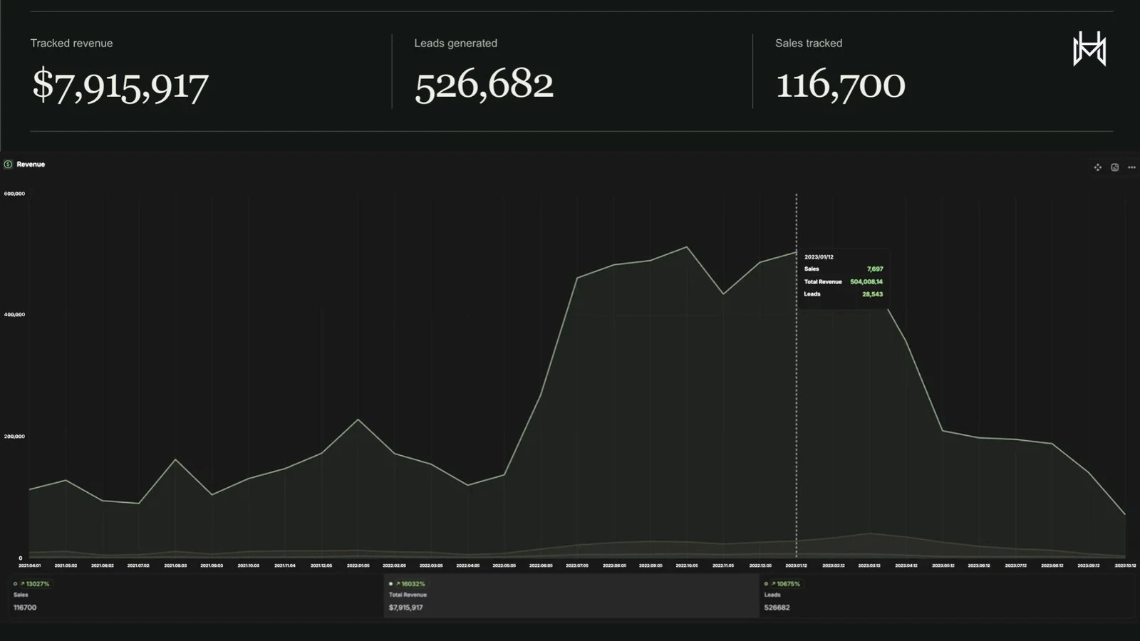
Task: Click the tooltip Total Revenue value
Action: tap(866, 282)
